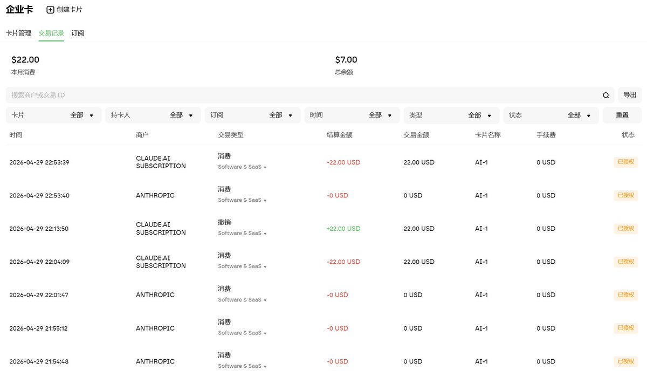647x377 pixels.
Task: Expand Software & SaaS in the 22:53:40 row
Action: pos(243,200)
